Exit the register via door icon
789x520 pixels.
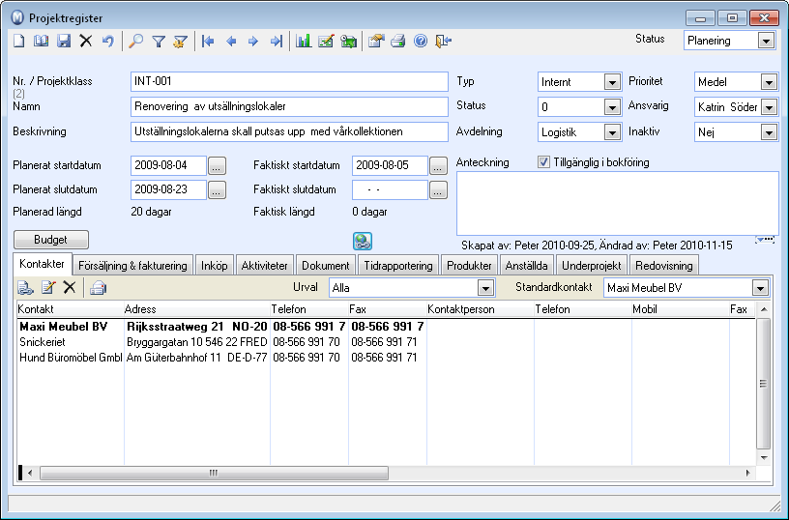[x=443, y=41]
